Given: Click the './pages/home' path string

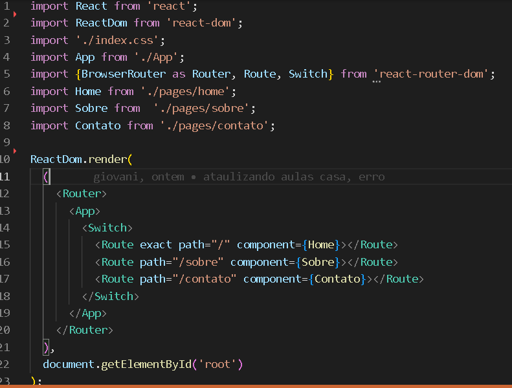Looking at the screenshot, I should (185, 91).
